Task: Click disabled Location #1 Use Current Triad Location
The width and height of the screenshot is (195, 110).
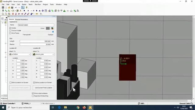Action: [20, 88]
